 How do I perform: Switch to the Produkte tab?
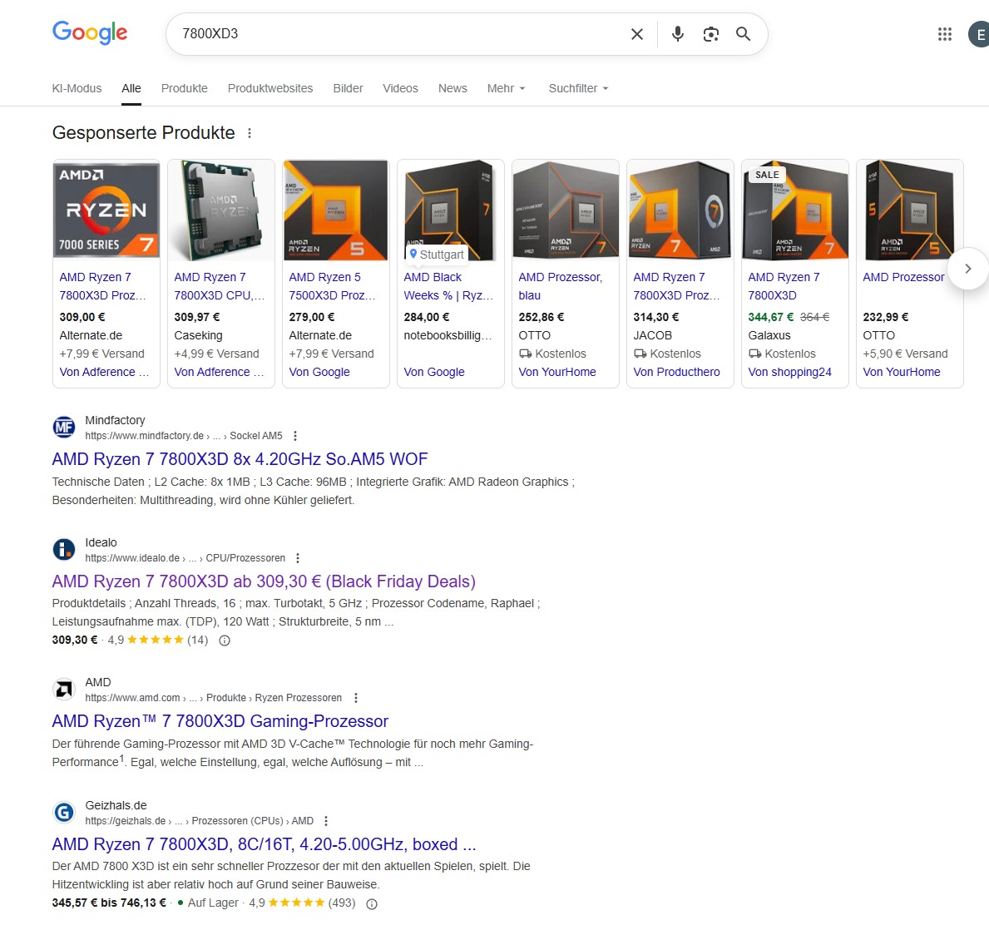click(184, 88)
